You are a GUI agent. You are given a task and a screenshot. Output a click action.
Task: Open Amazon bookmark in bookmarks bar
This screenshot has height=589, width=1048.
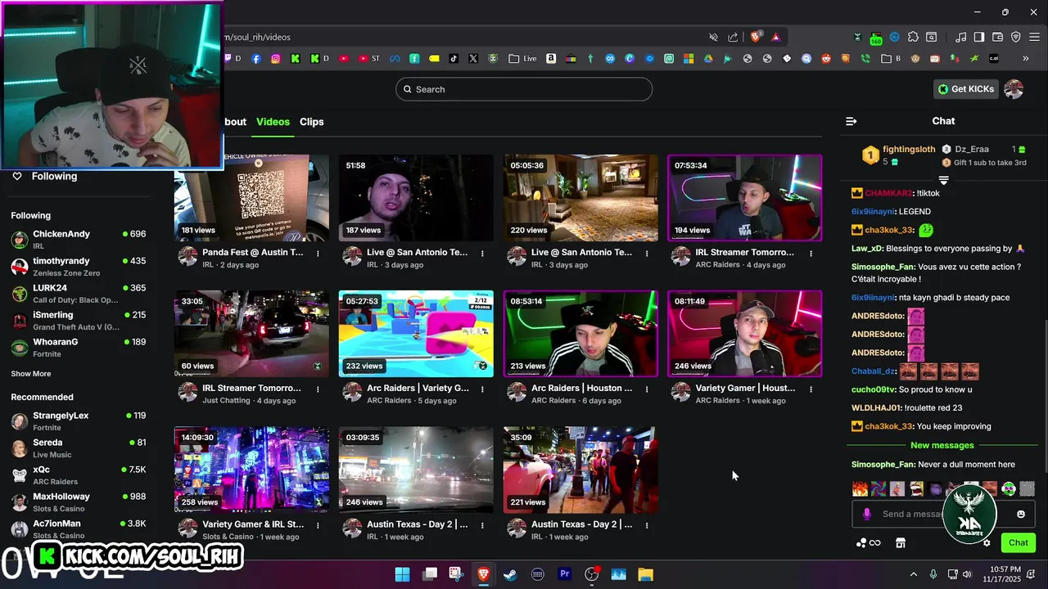click(x=551, y=59)
